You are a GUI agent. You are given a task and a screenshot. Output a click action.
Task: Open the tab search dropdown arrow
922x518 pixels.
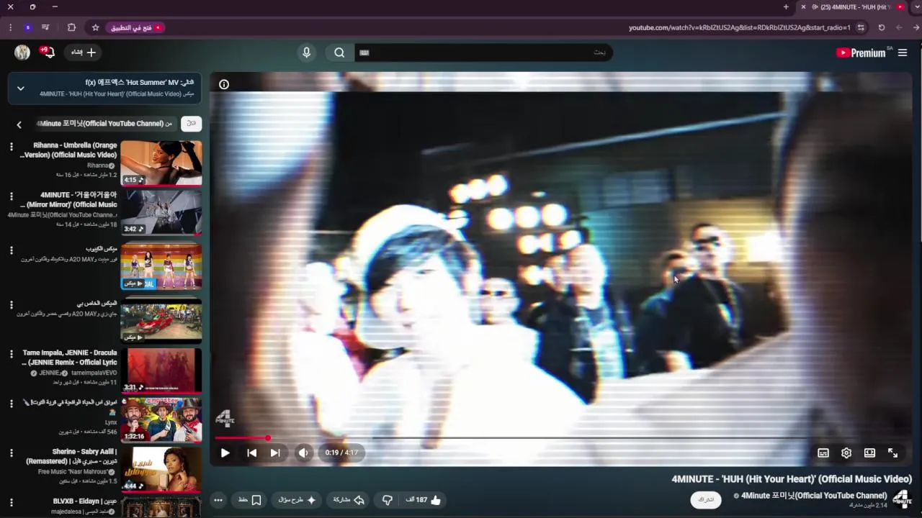pyautogui.click(x=916, y=7)
